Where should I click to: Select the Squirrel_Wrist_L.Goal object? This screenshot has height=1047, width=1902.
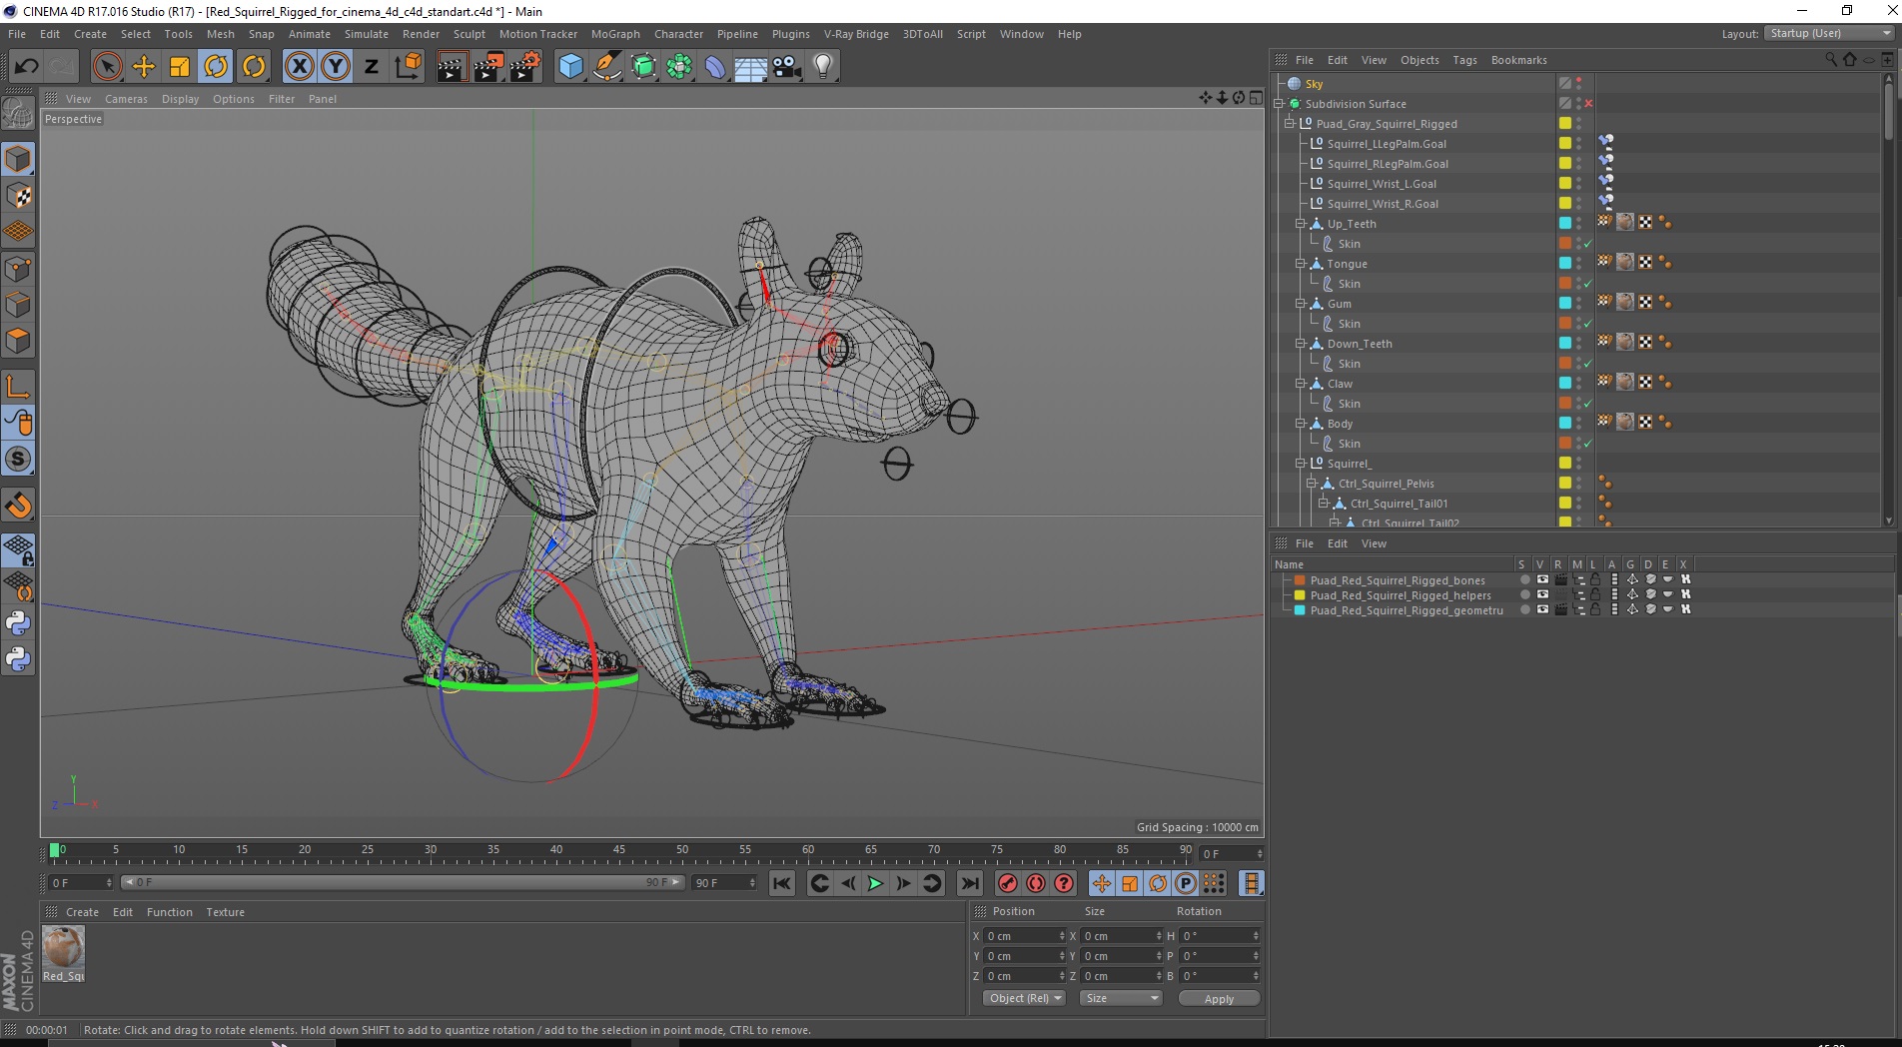(x=1382, y=184)
